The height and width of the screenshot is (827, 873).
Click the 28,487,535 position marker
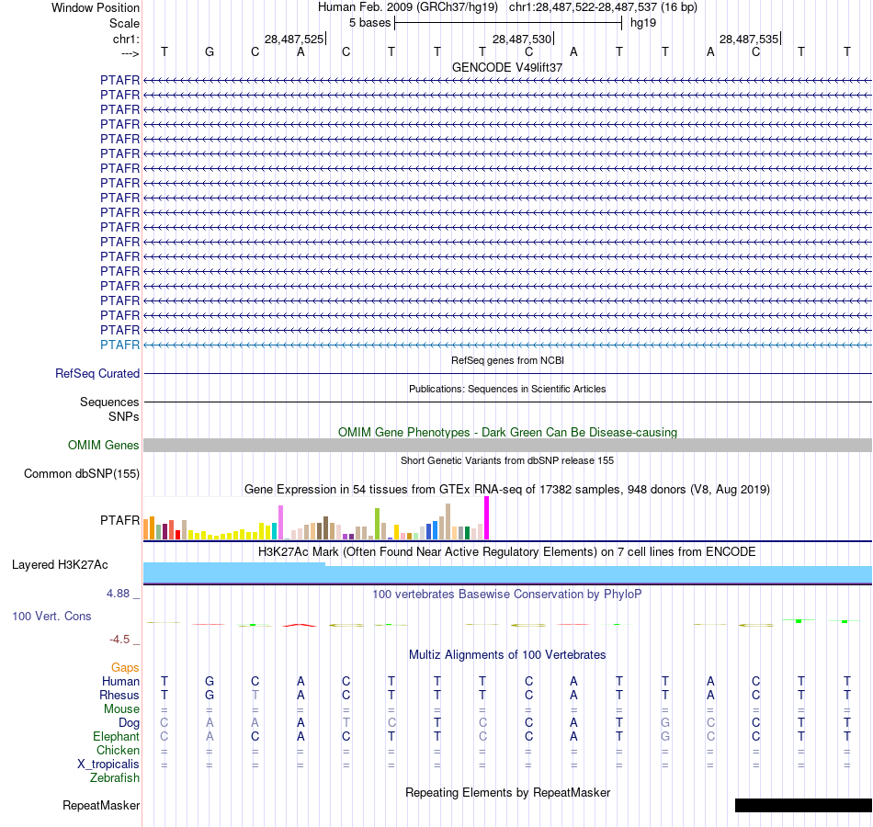click(x=749, y=39)
